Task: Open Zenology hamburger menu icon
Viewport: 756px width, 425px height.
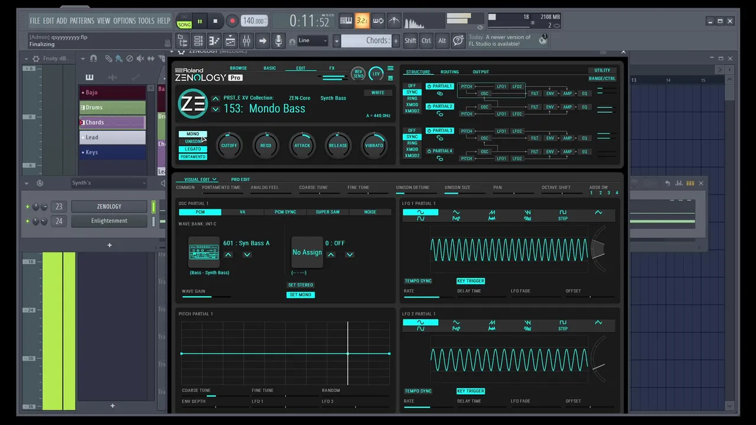Action: tap(390, 68)
